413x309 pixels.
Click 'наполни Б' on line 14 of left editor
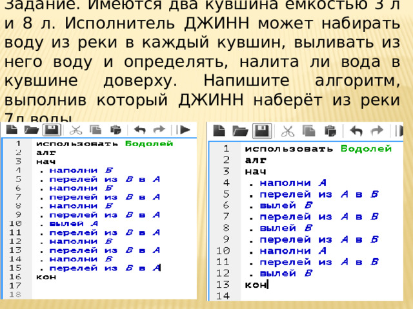click(x=81, y=259)
